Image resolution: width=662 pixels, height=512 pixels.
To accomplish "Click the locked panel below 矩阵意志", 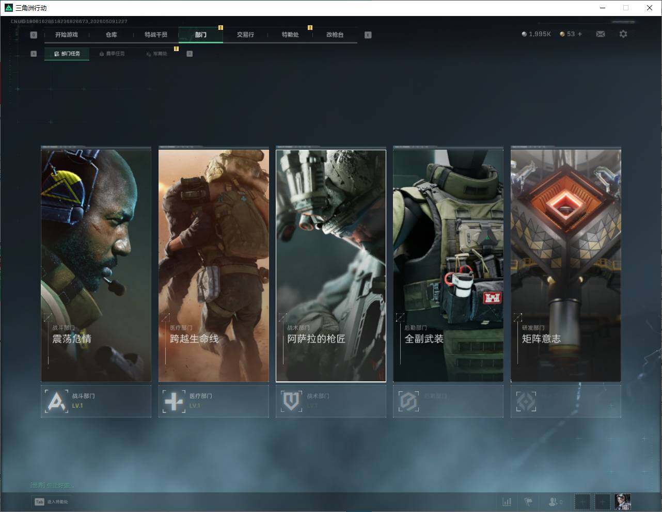I will pyautogui.click(x=566, y=401).
